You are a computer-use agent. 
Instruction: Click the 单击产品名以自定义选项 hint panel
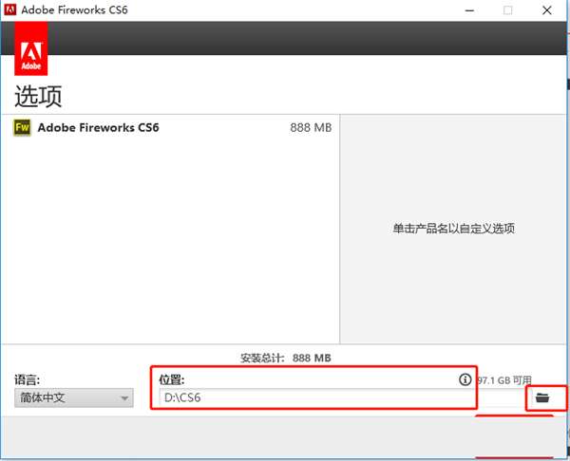click(x=453, y=229)
